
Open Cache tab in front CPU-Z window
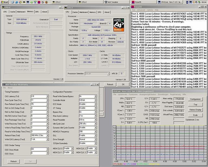pos(75,12)
